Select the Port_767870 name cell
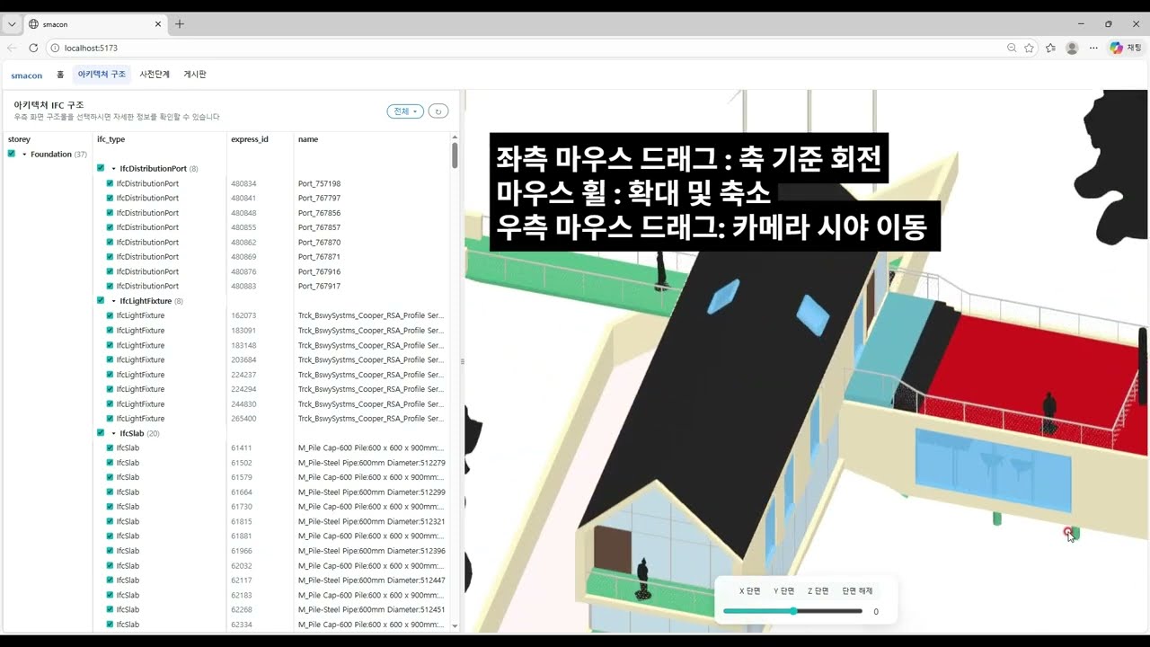1150x647 pixels. click(319, 243)
